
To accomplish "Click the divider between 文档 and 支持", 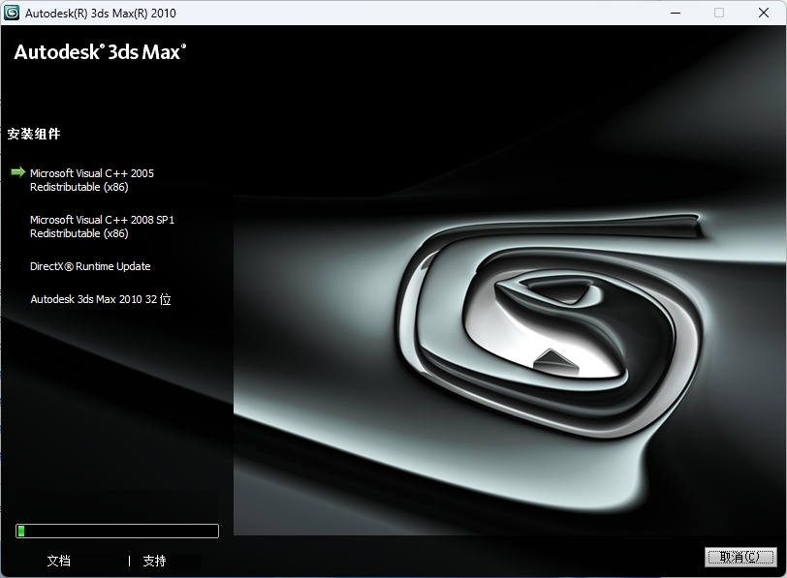I will (x=129, y=561).
